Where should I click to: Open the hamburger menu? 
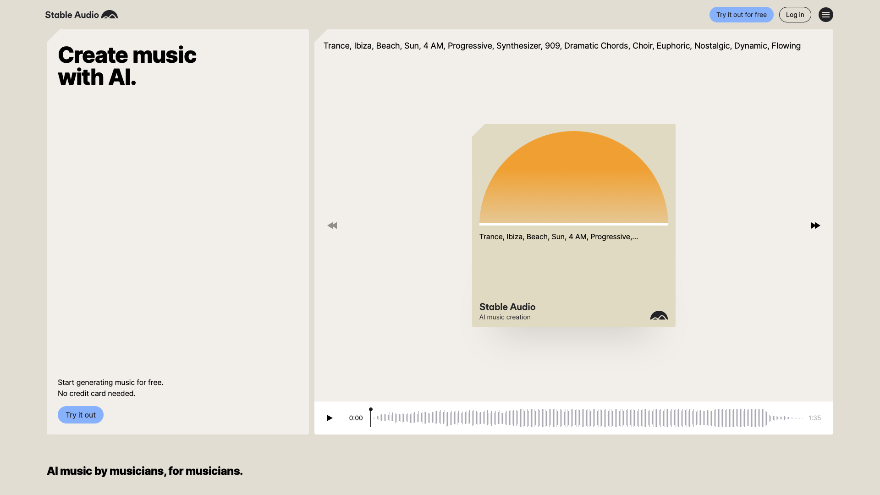[825, 15]
